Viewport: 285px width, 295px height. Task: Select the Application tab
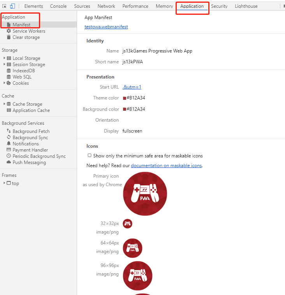pos(192,6)
